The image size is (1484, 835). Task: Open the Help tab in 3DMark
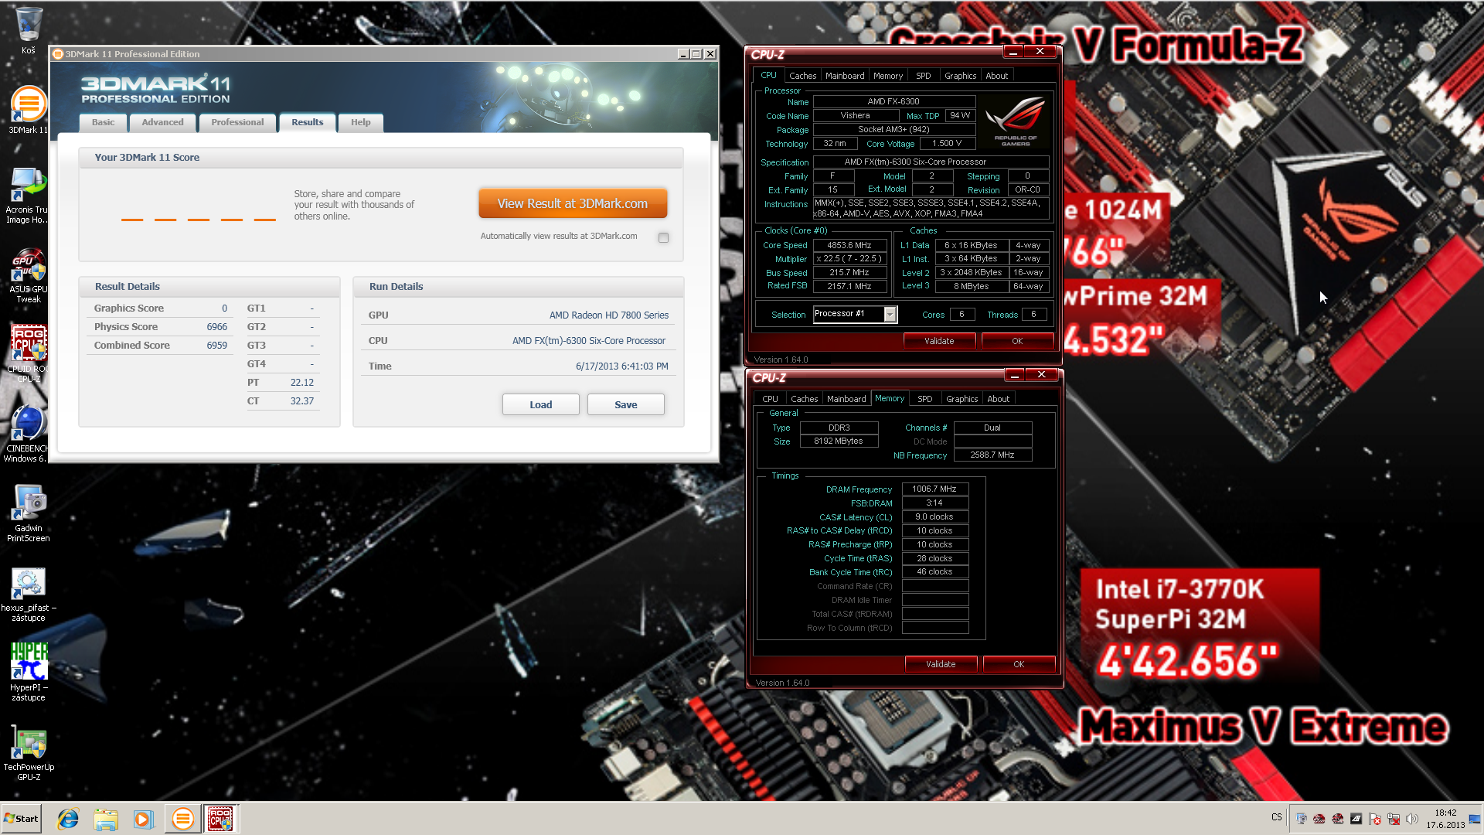point(360,122)
